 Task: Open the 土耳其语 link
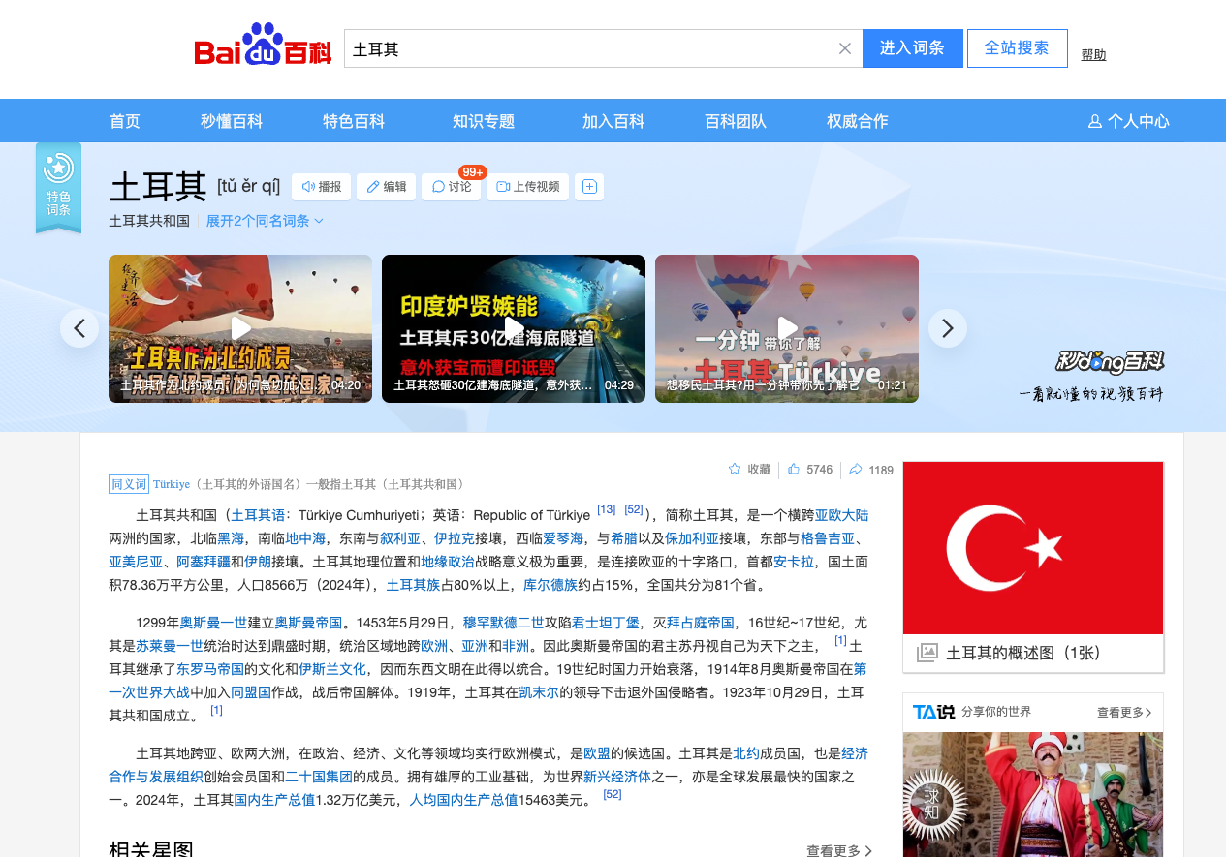point(258,515)
